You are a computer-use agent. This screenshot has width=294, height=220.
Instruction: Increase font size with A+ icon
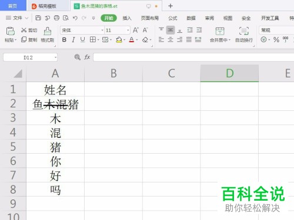click(x=136, y=30)
